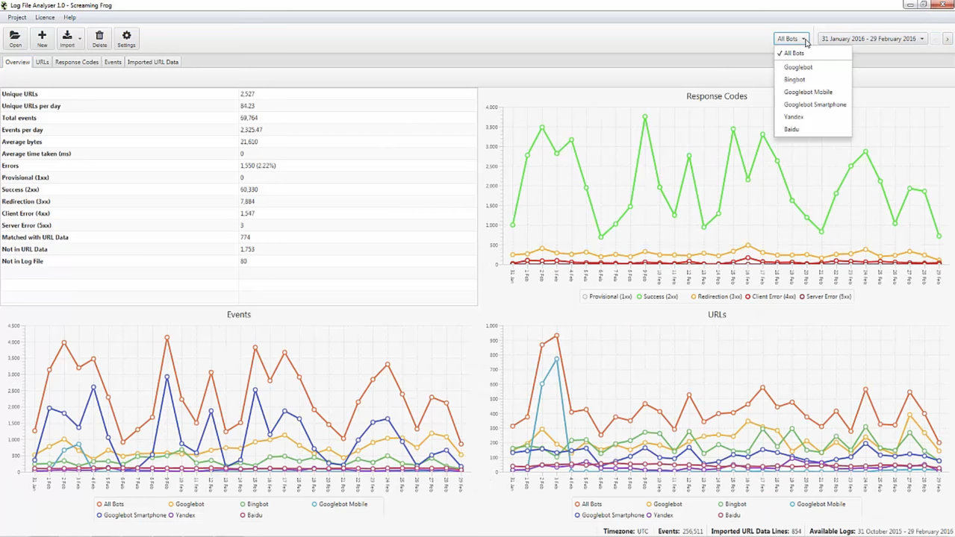The image size is (955, 537).
Task: Open the Imported URL Data tab
Action: point(152,62)
